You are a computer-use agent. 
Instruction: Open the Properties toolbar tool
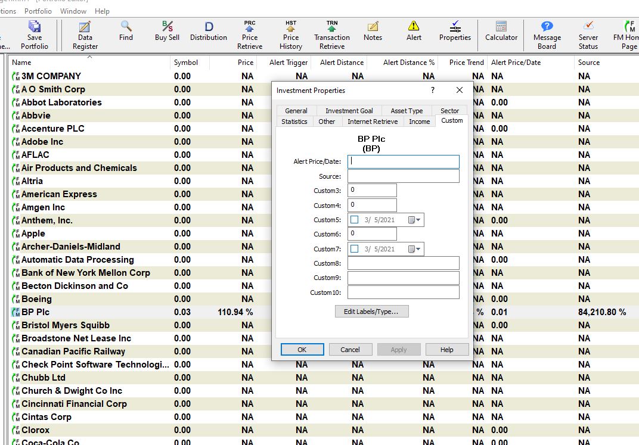tap(455, 31)
